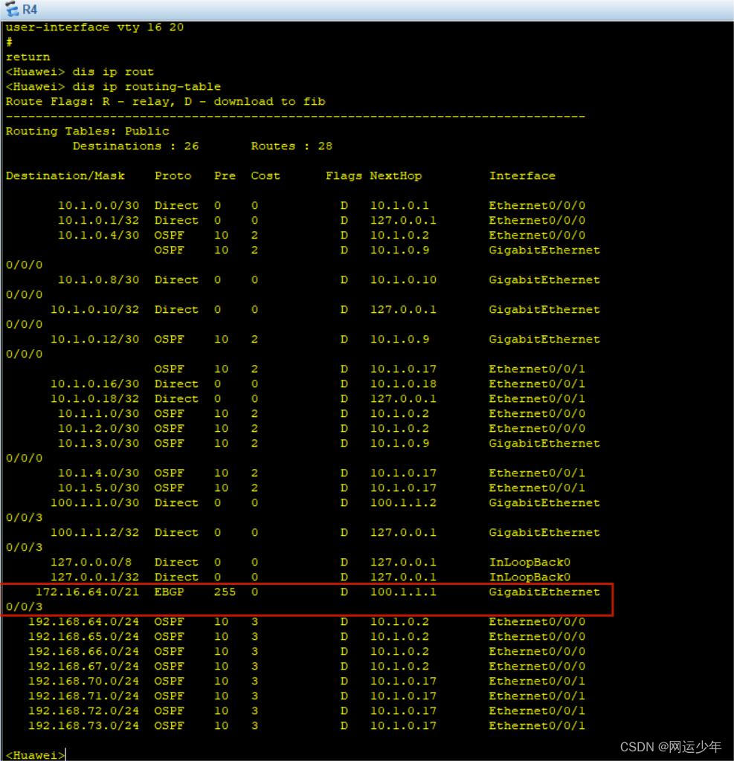
Task: Select destination 10.1.0.8/30
Action: [x=99, y=280]
